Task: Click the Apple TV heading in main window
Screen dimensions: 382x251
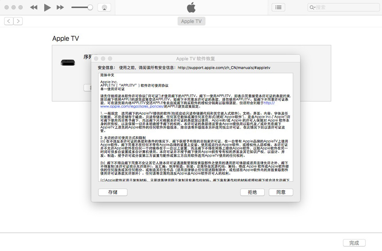Action: click(x=66, y=39)
